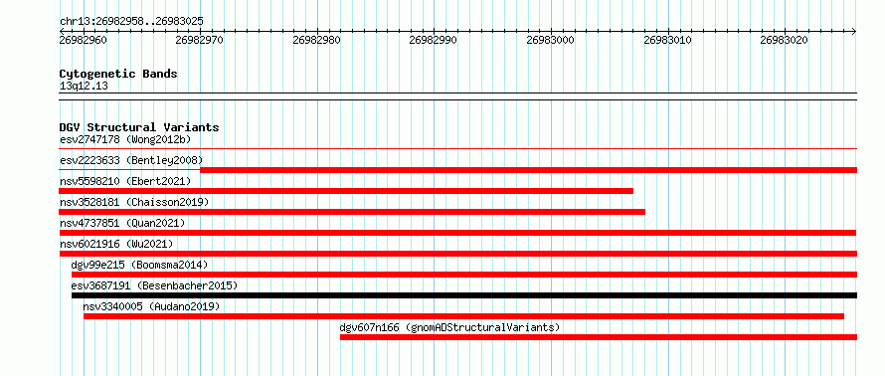This screenshot has height=376, width=885.
Task: Click the 26982980 ruler tick label
Action: click(316, 40)
